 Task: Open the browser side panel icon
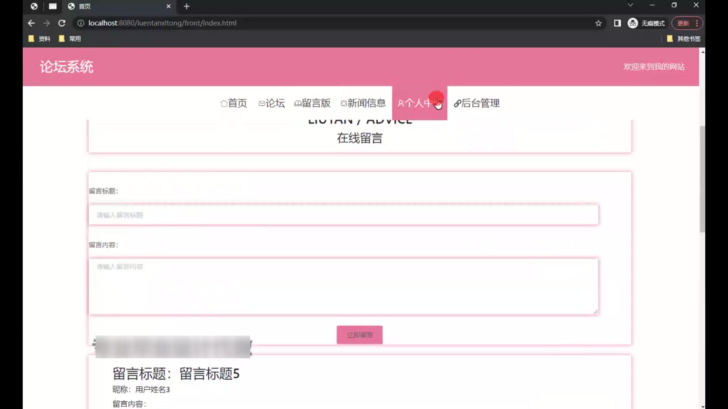[x=617, y=23]
